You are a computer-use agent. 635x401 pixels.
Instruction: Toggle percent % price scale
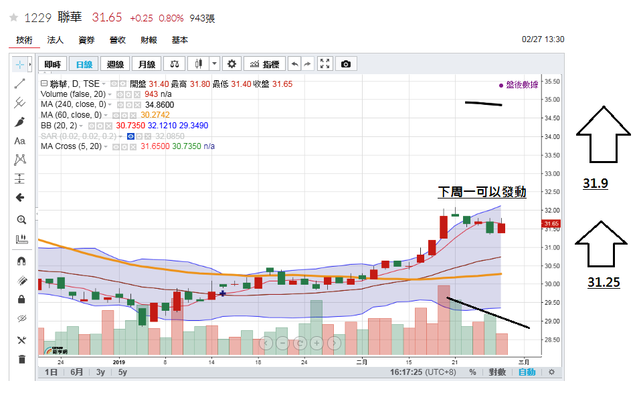(x=472, y=372)
